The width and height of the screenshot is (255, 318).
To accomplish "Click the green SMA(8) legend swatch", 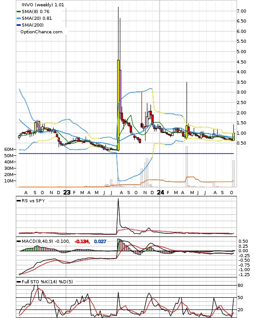I will 18,12.
